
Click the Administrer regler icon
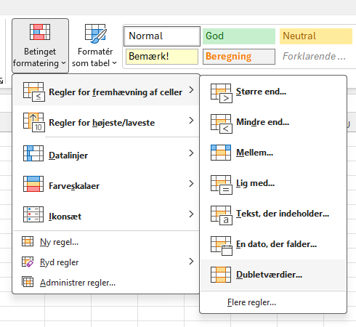click(x=28, y=282)
